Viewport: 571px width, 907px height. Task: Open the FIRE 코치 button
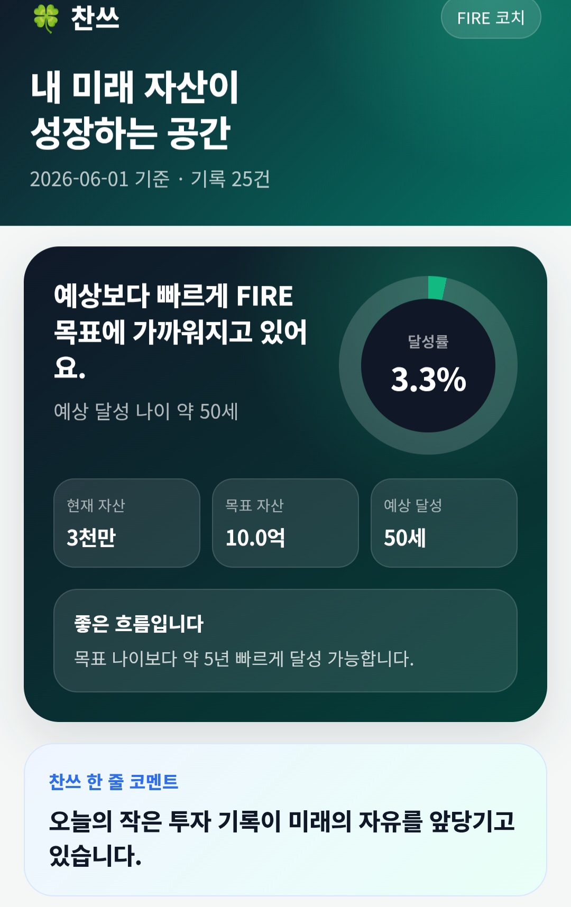[491, 18]
